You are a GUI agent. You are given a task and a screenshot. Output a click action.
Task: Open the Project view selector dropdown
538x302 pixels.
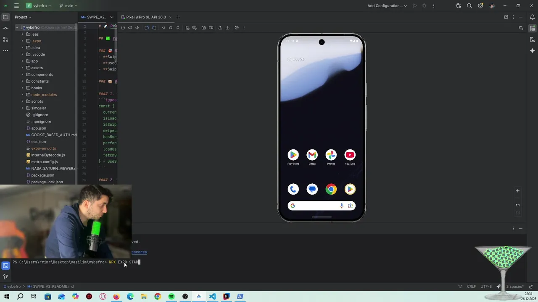click(23, 17)
